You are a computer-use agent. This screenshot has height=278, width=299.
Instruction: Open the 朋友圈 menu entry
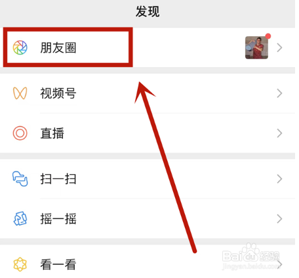[148, 47]
